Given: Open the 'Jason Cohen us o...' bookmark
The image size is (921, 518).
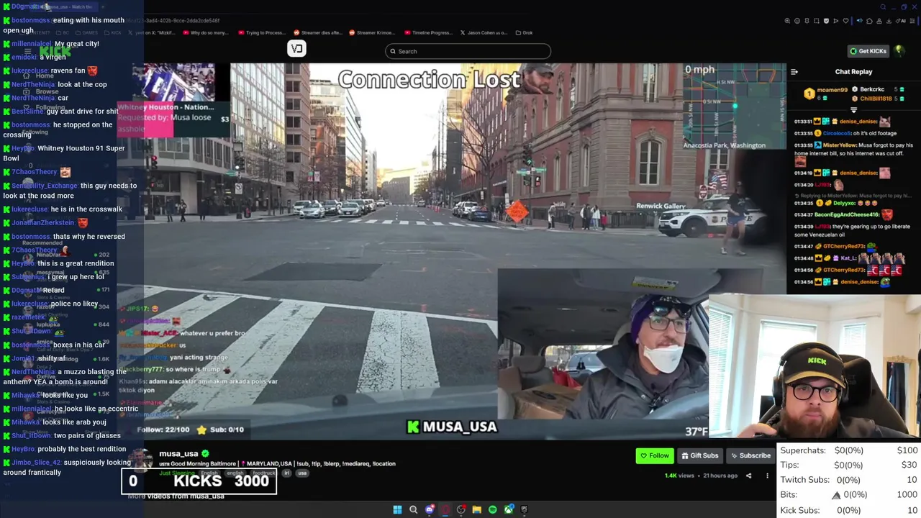Looking at the screenshot, I should (484, 32).
